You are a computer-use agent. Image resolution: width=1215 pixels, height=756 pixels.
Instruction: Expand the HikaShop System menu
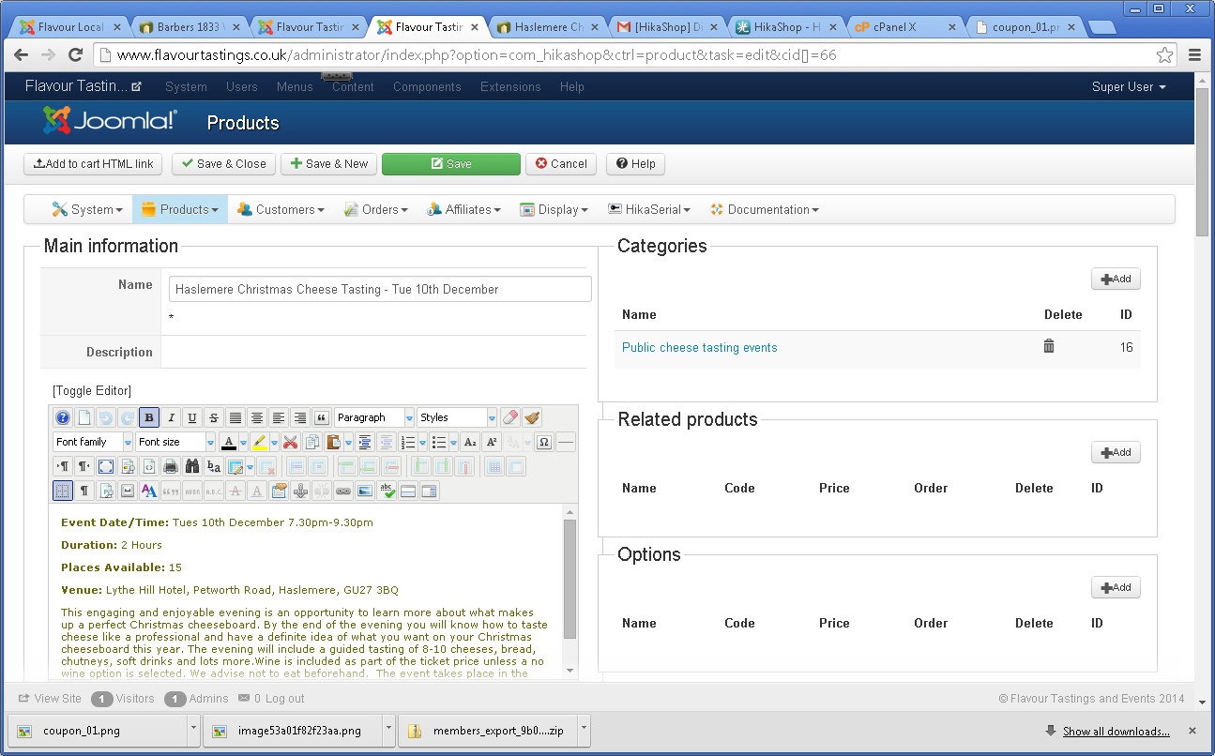pos(87,209)
